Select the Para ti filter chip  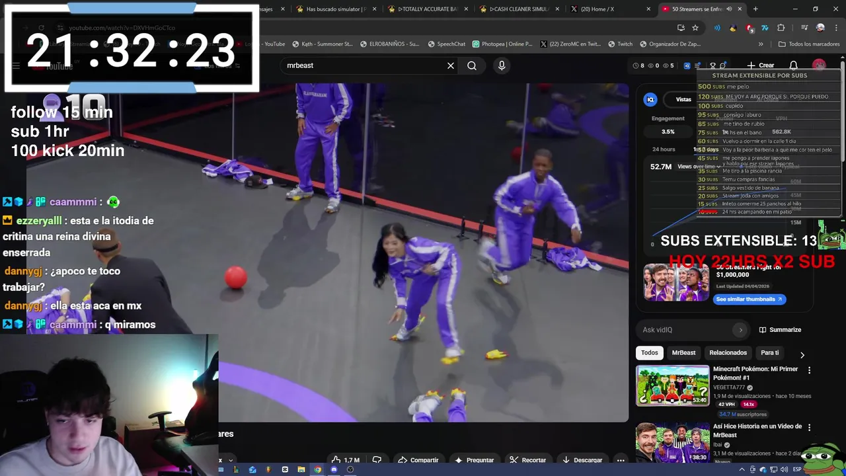coord(769,353)
